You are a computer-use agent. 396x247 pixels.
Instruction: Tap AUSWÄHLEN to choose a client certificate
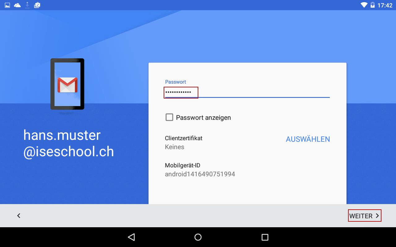[308, 139]
